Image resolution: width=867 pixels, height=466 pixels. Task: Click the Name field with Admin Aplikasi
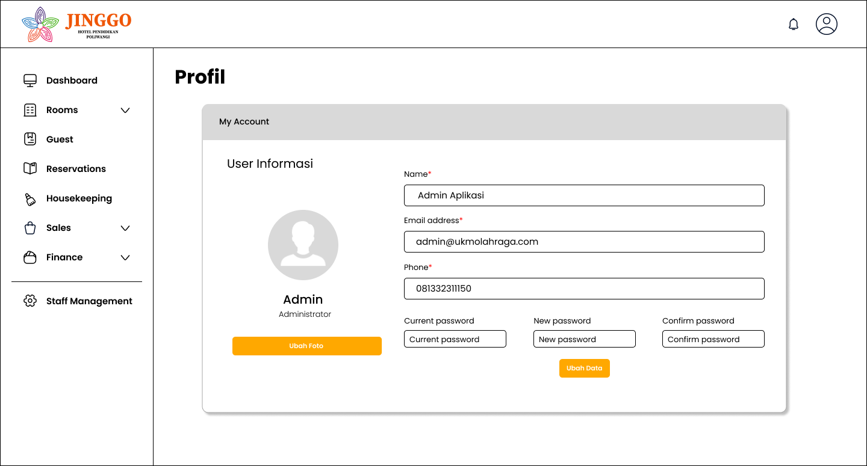[x=584, y=195]
